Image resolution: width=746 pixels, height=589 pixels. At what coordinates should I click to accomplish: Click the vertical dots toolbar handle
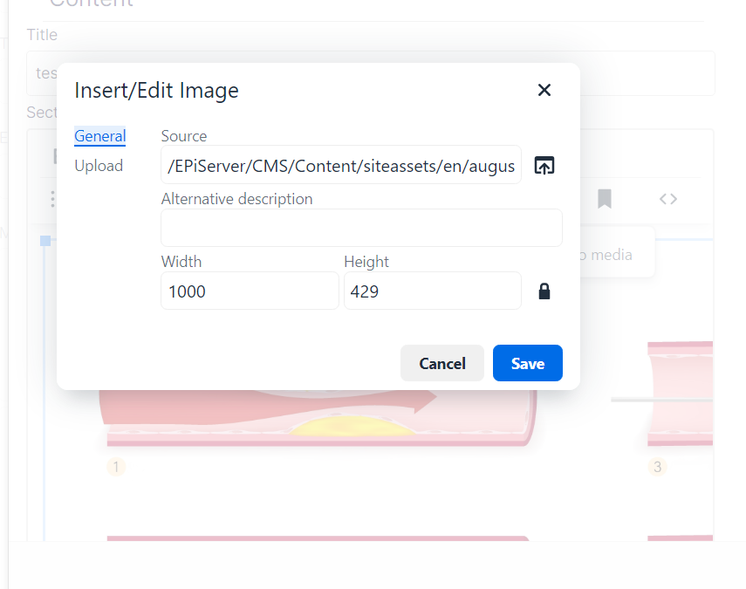tap(52, 200)
